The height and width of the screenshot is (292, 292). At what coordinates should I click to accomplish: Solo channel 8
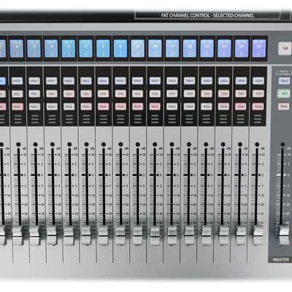120,94
